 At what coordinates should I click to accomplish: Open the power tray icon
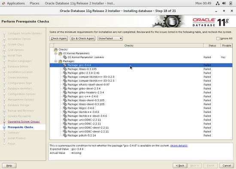230,3
